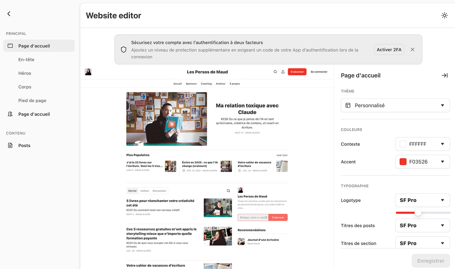
Task: Click Se connecter in preview header
Action: coord(319,72)
